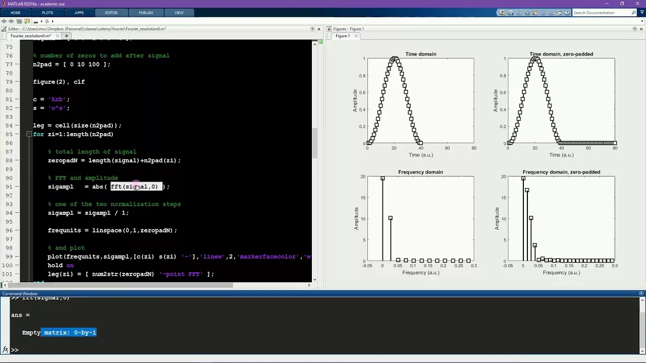
Task: Click the Undo icon in quick access toolbar
Action: (543, 13)
